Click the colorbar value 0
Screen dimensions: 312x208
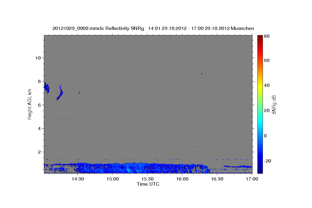coord(265,135)
